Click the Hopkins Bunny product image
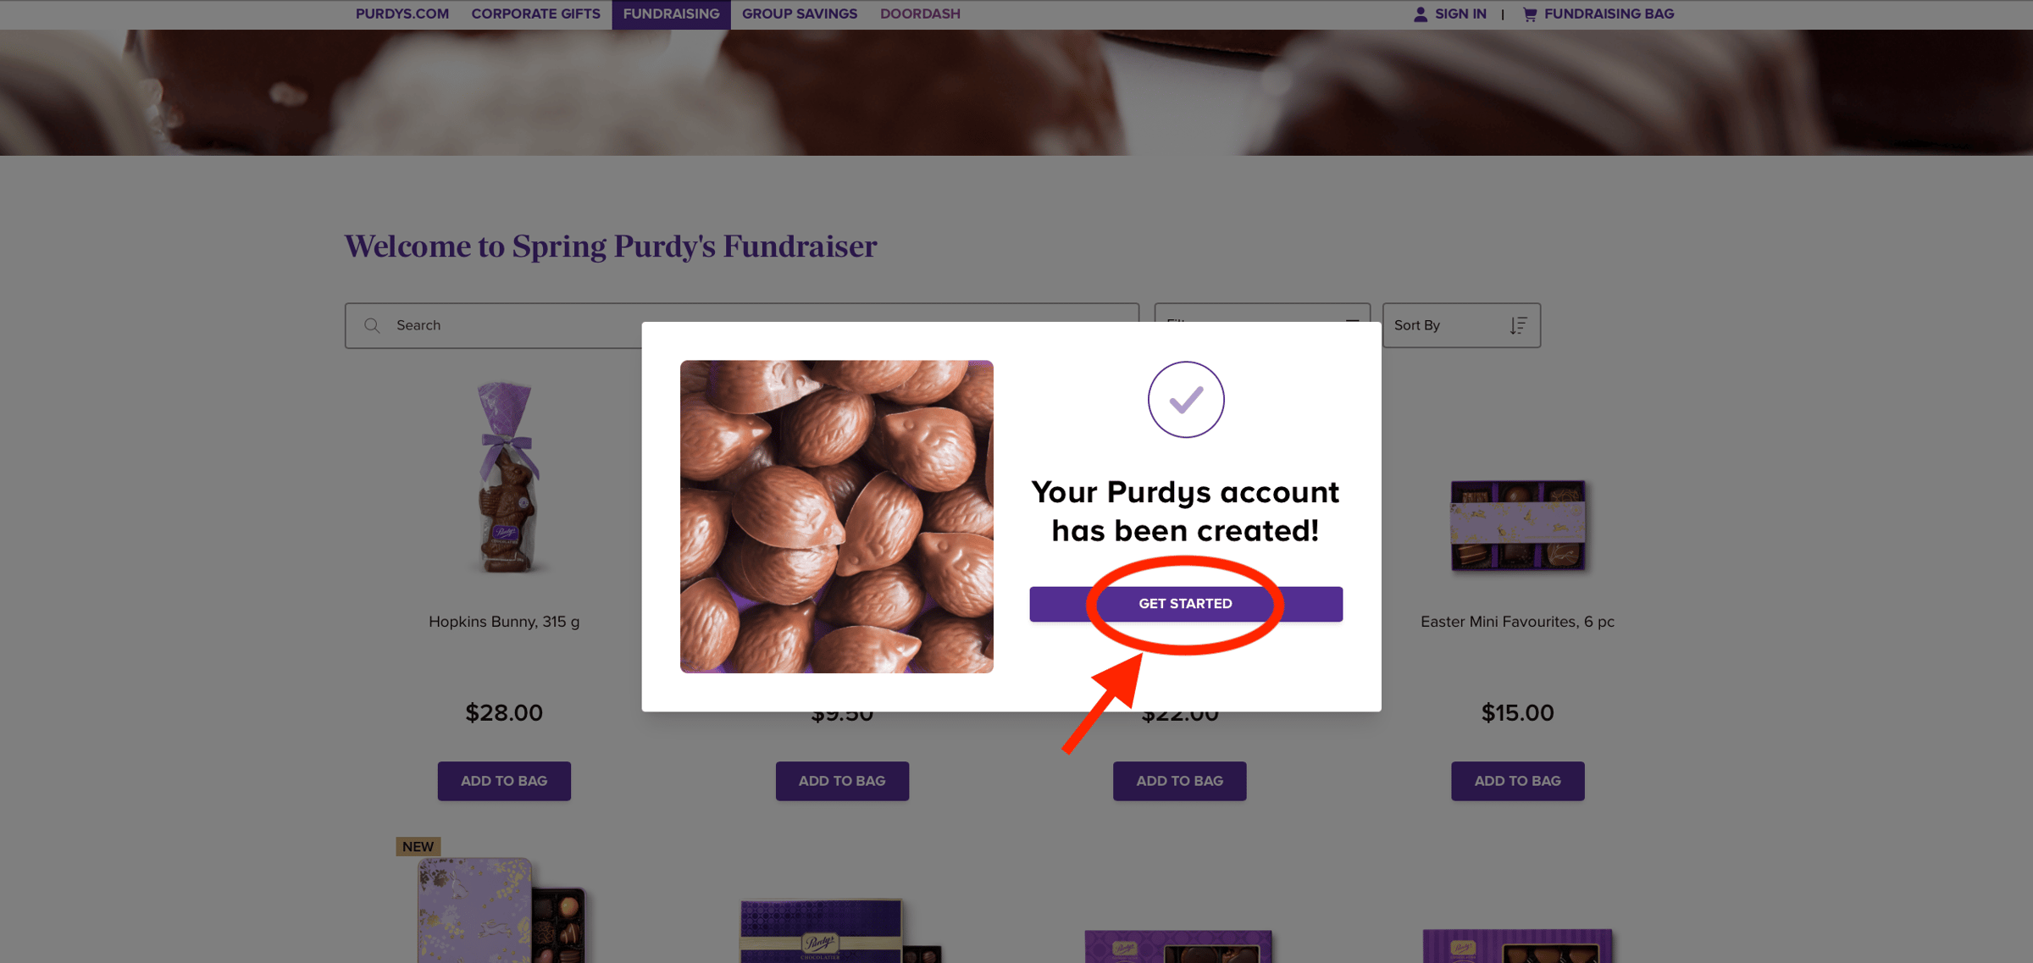This screenshot has height=963, width=2033. [x=506, y=479]
